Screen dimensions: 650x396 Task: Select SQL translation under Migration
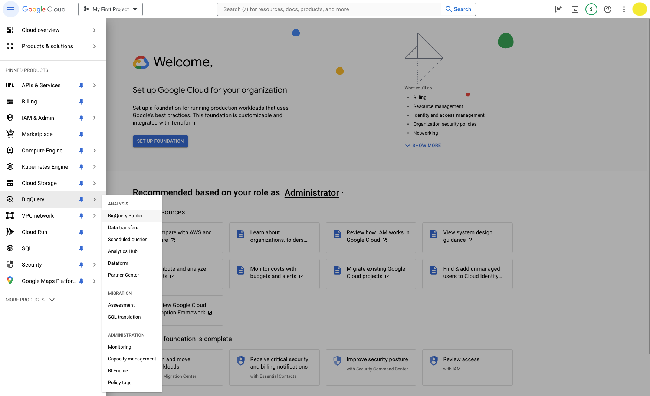pyautogui.click(x=124, y=317)
